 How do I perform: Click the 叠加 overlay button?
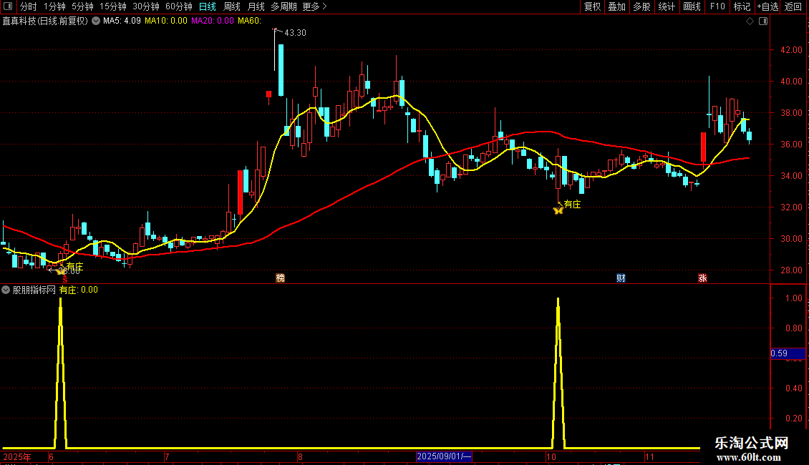pos(616,6)
